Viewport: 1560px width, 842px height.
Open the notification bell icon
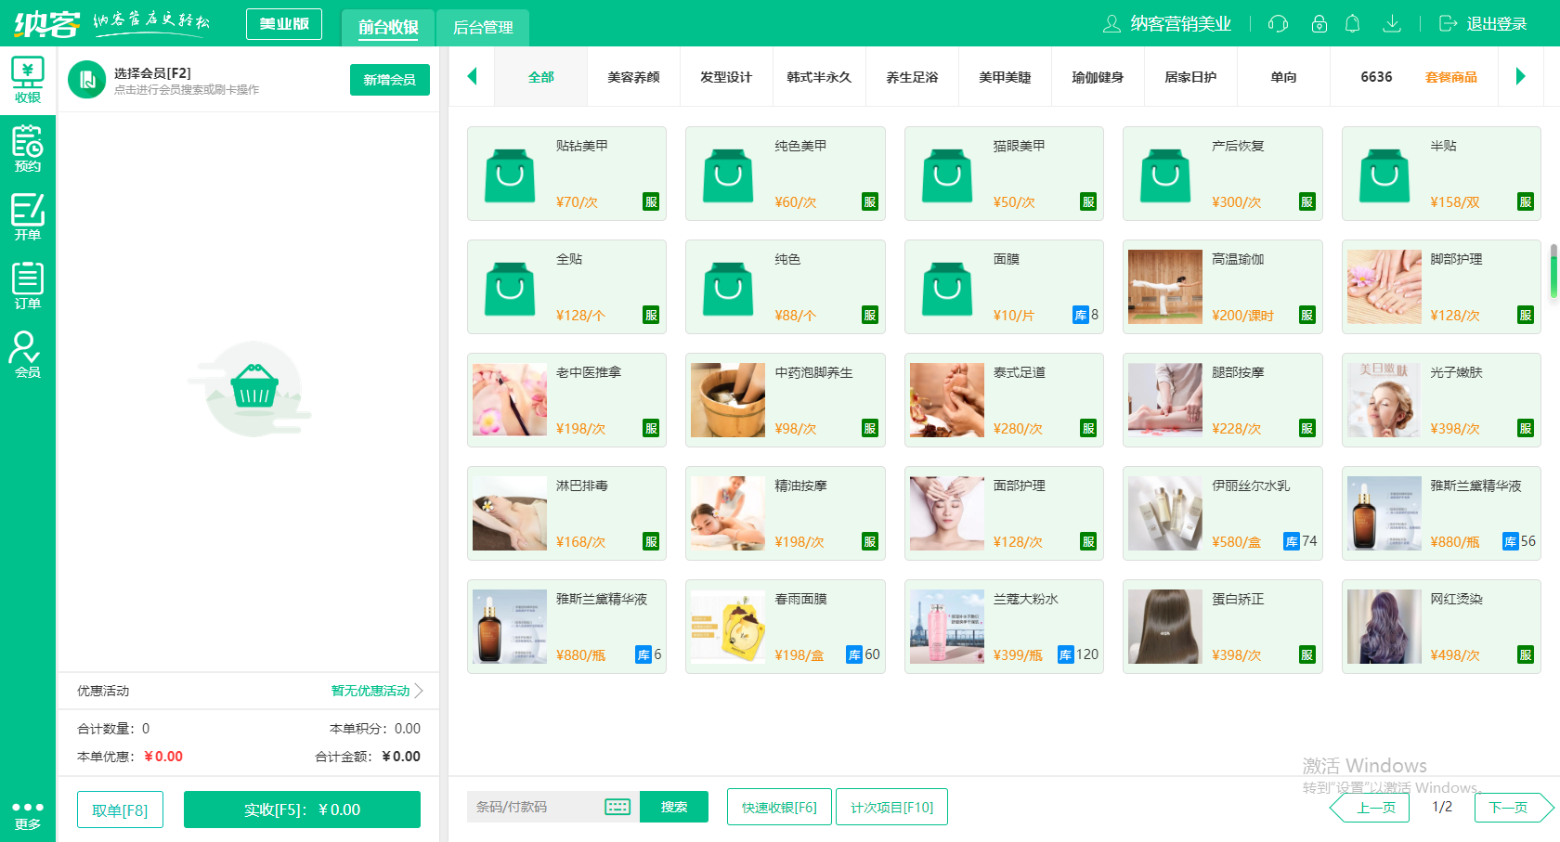coord(1353,24)
